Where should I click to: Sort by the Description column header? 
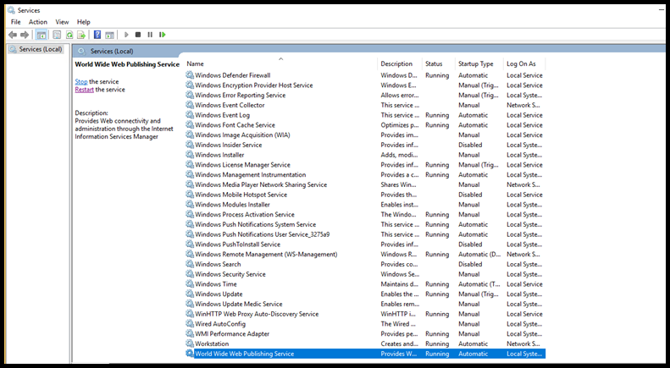400,63
